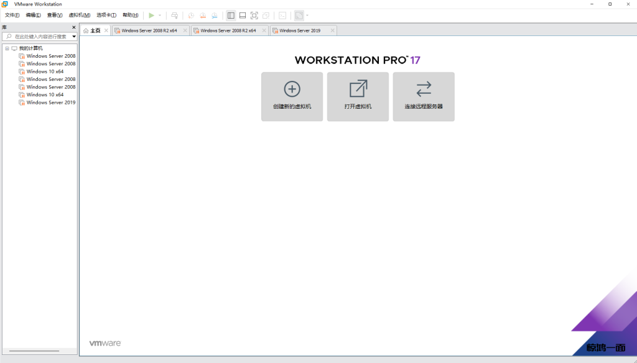This screenshot has height=363, width=637.
Task: Open the library search filter dropdown
Action: pos(74,37)
